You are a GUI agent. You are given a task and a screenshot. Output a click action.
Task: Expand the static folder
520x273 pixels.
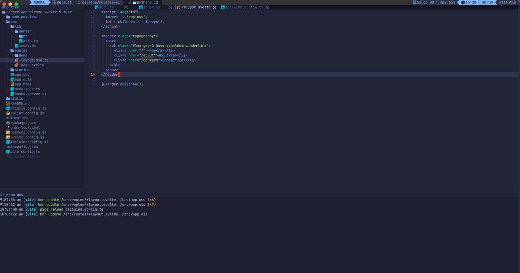(x=4, y=99)
